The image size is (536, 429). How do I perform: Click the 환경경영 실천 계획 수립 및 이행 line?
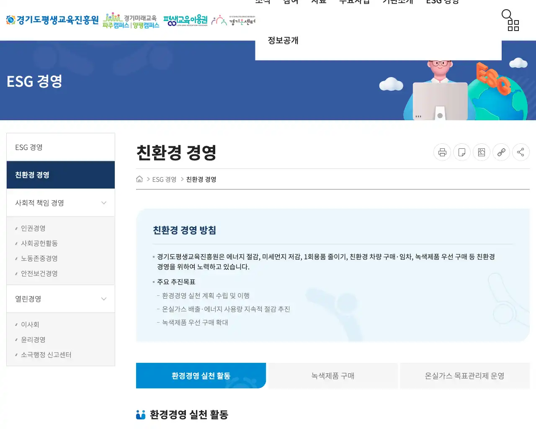206,295
